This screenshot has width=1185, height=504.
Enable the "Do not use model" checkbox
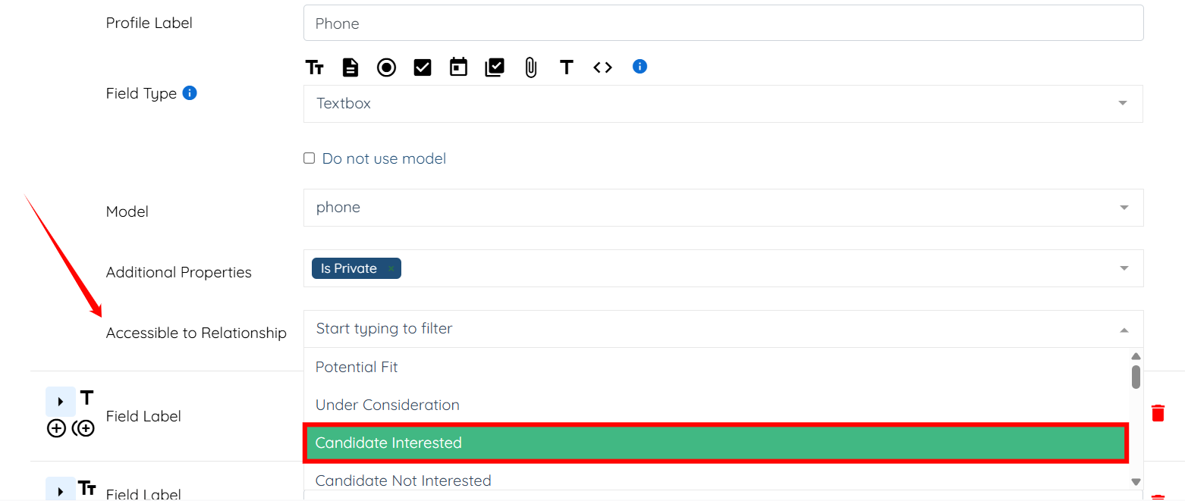pos(310,158)
